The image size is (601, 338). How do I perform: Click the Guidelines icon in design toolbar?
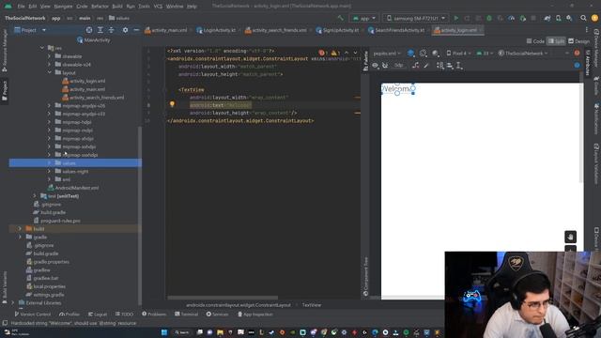pyautogui.click(x=459, y=66)
